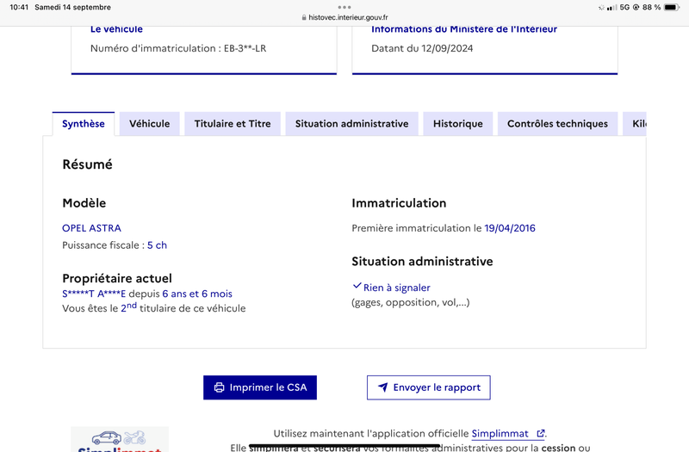Image resolution: width=689 pixels, height=452 pixels.
Task: Click the 5 ch fiscal power value
Action: (x=157, y=245)
